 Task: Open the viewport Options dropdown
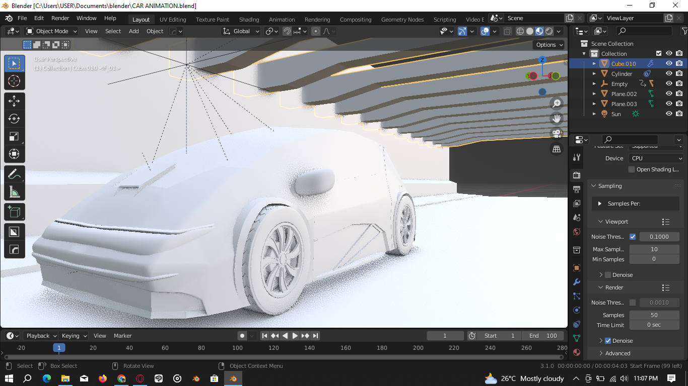click(549, 45)
